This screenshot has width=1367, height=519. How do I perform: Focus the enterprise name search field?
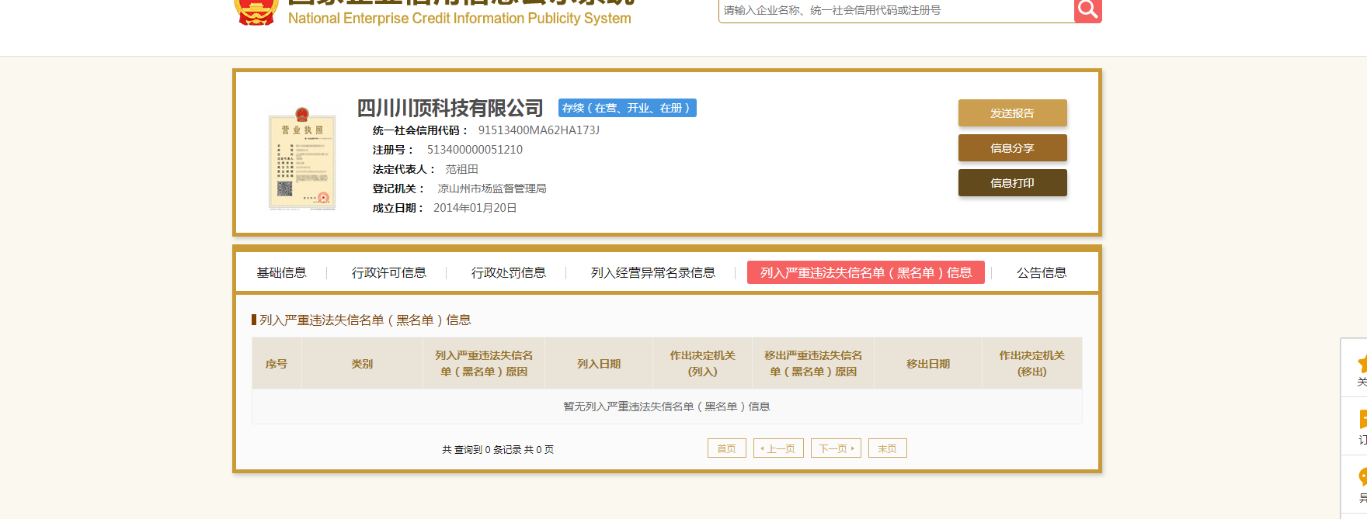tap(896, 10)
